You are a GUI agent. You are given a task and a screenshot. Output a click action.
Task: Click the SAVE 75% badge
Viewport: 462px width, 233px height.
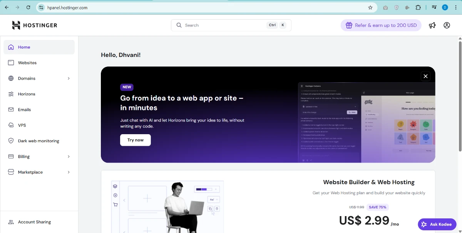[377, 207]
